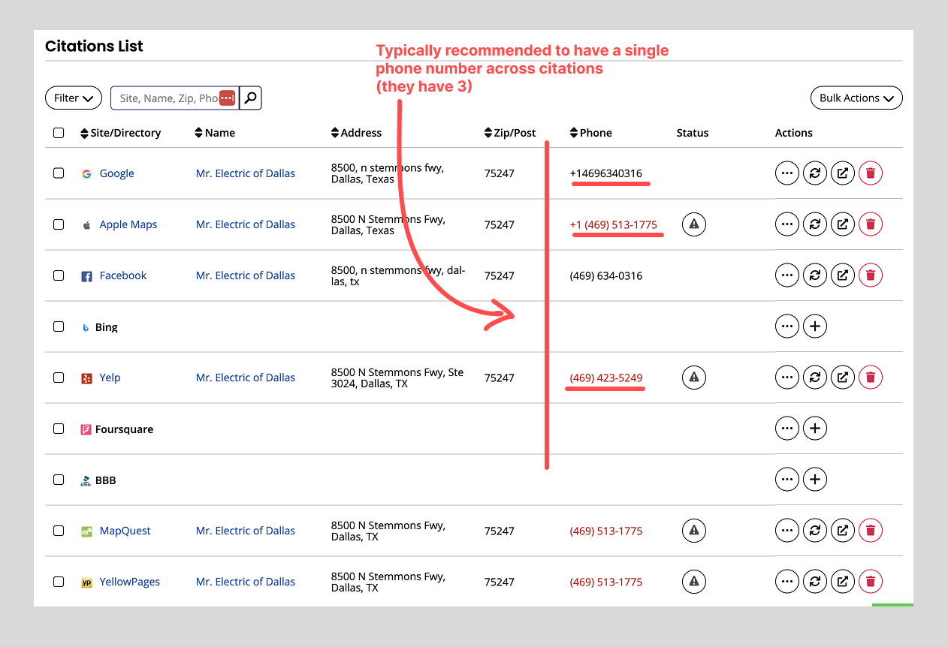948x647 pixels.
Task: Sort by Site/Directory column
Action: [120, 133]
